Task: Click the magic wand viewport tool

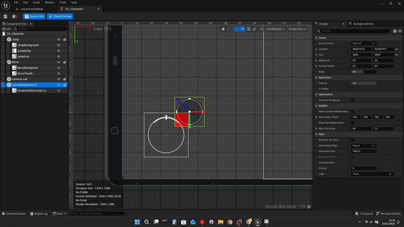Action: click(254, 29)
